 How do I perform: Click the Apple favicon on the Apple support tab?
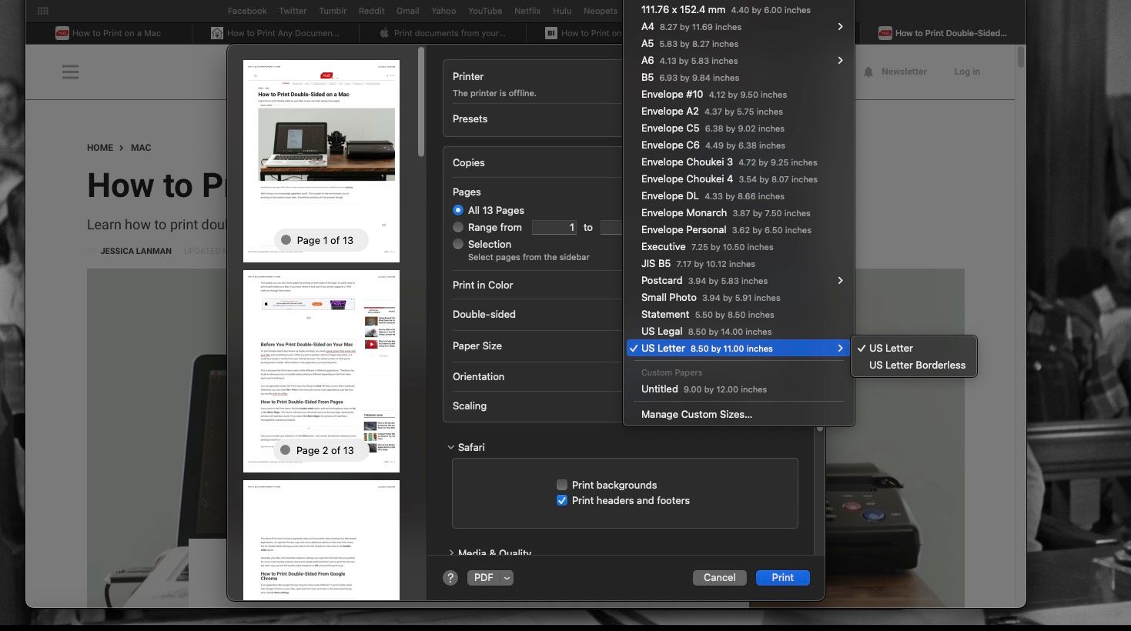coord(383,33)
